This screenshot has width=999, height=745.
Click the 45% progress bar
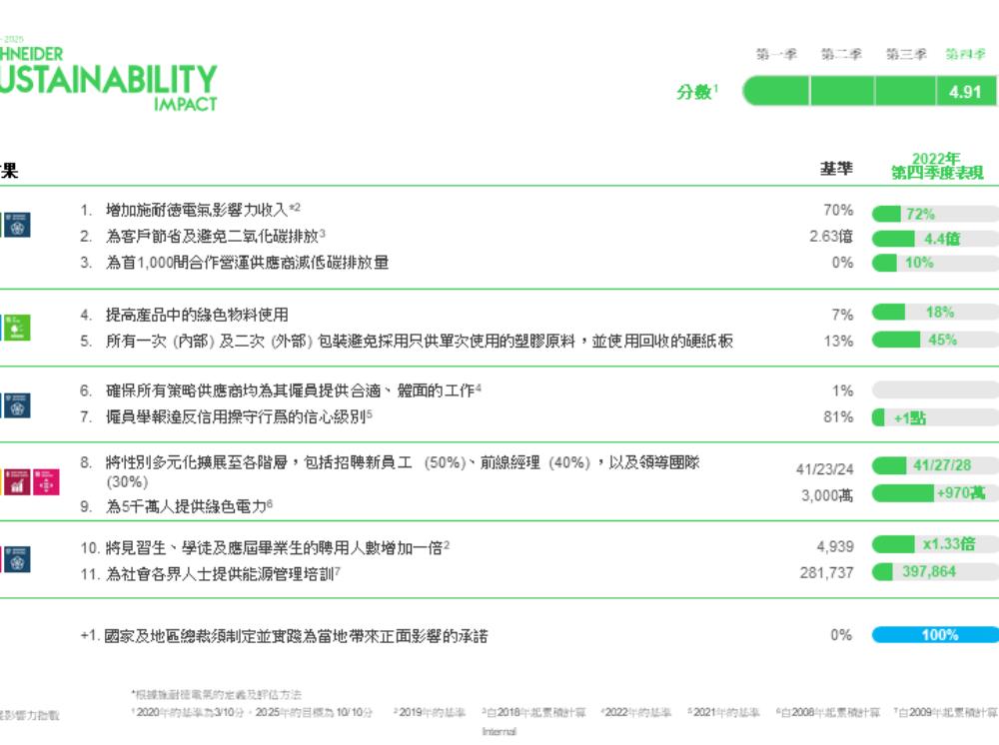pos(935,340)
